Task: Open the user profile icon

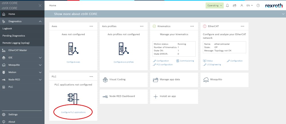Action: point(242,5)
